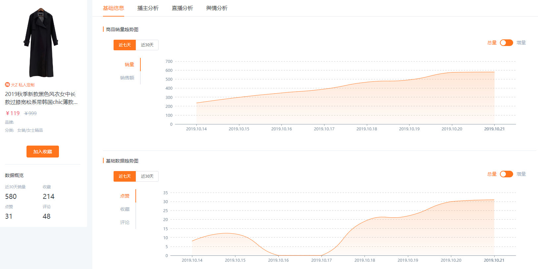
Task: Show 点赞 metric in basic data chart
Action: click(125, 196)
